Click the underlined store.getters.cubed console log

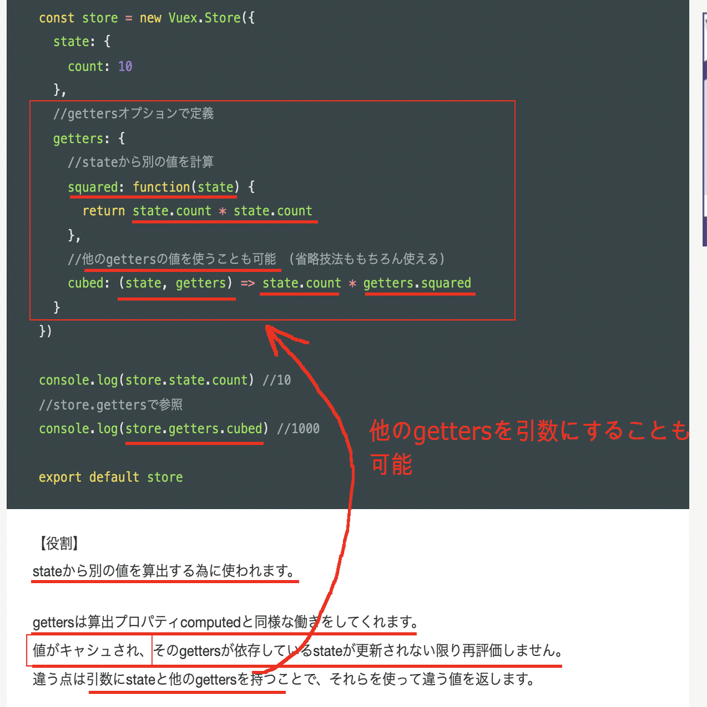pyautogui.click(x=194, y=428)
